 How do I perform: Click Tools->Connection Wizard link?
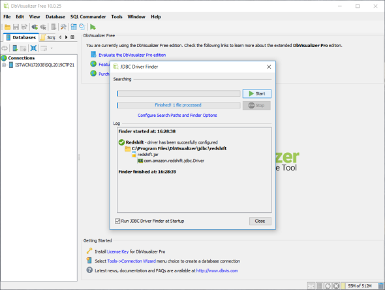(131, 261)
